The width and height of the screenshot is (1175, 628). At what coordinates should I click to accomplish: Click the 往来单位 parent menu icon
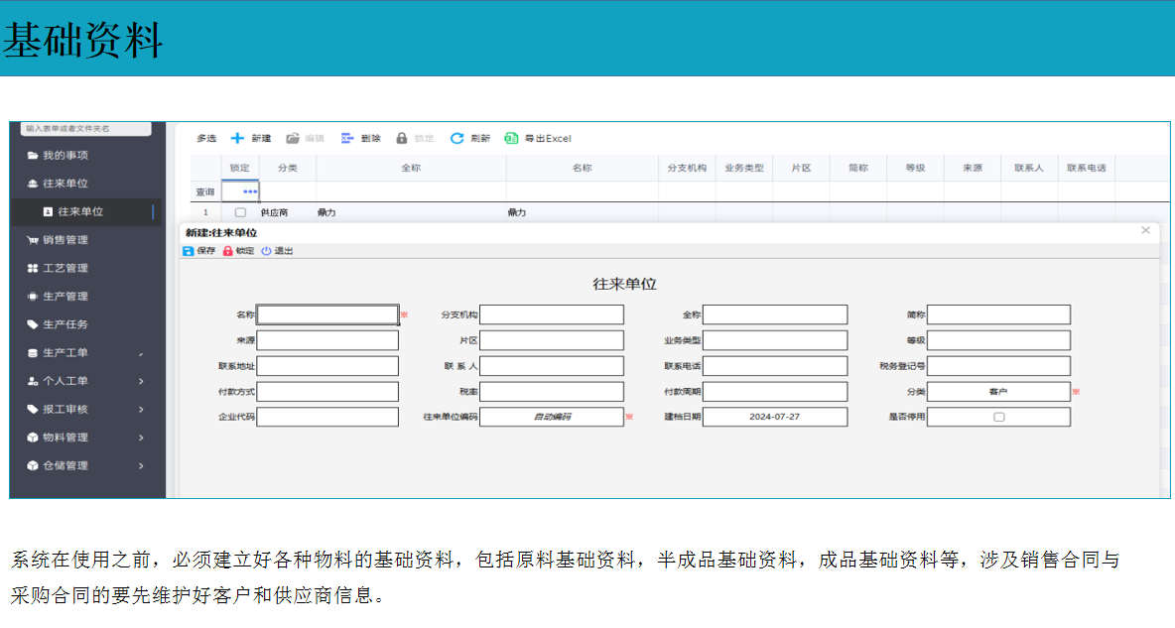[x=32, y=184]
